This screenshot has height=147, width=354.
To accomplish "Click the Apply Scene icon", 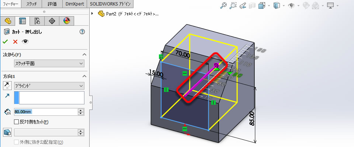I will (315, 6).
